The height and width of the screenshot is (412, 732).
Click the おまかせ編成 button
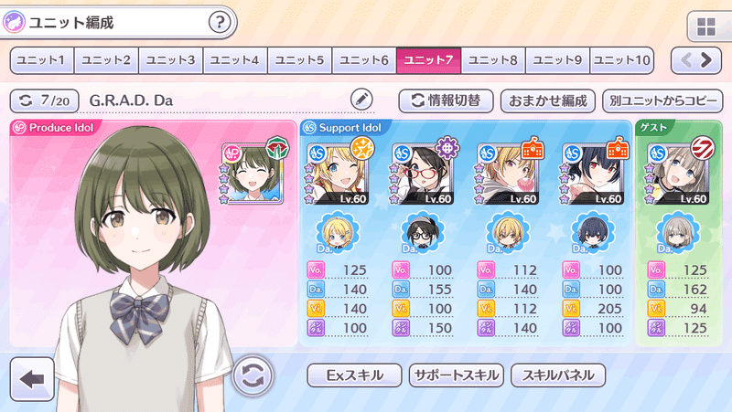547,100
